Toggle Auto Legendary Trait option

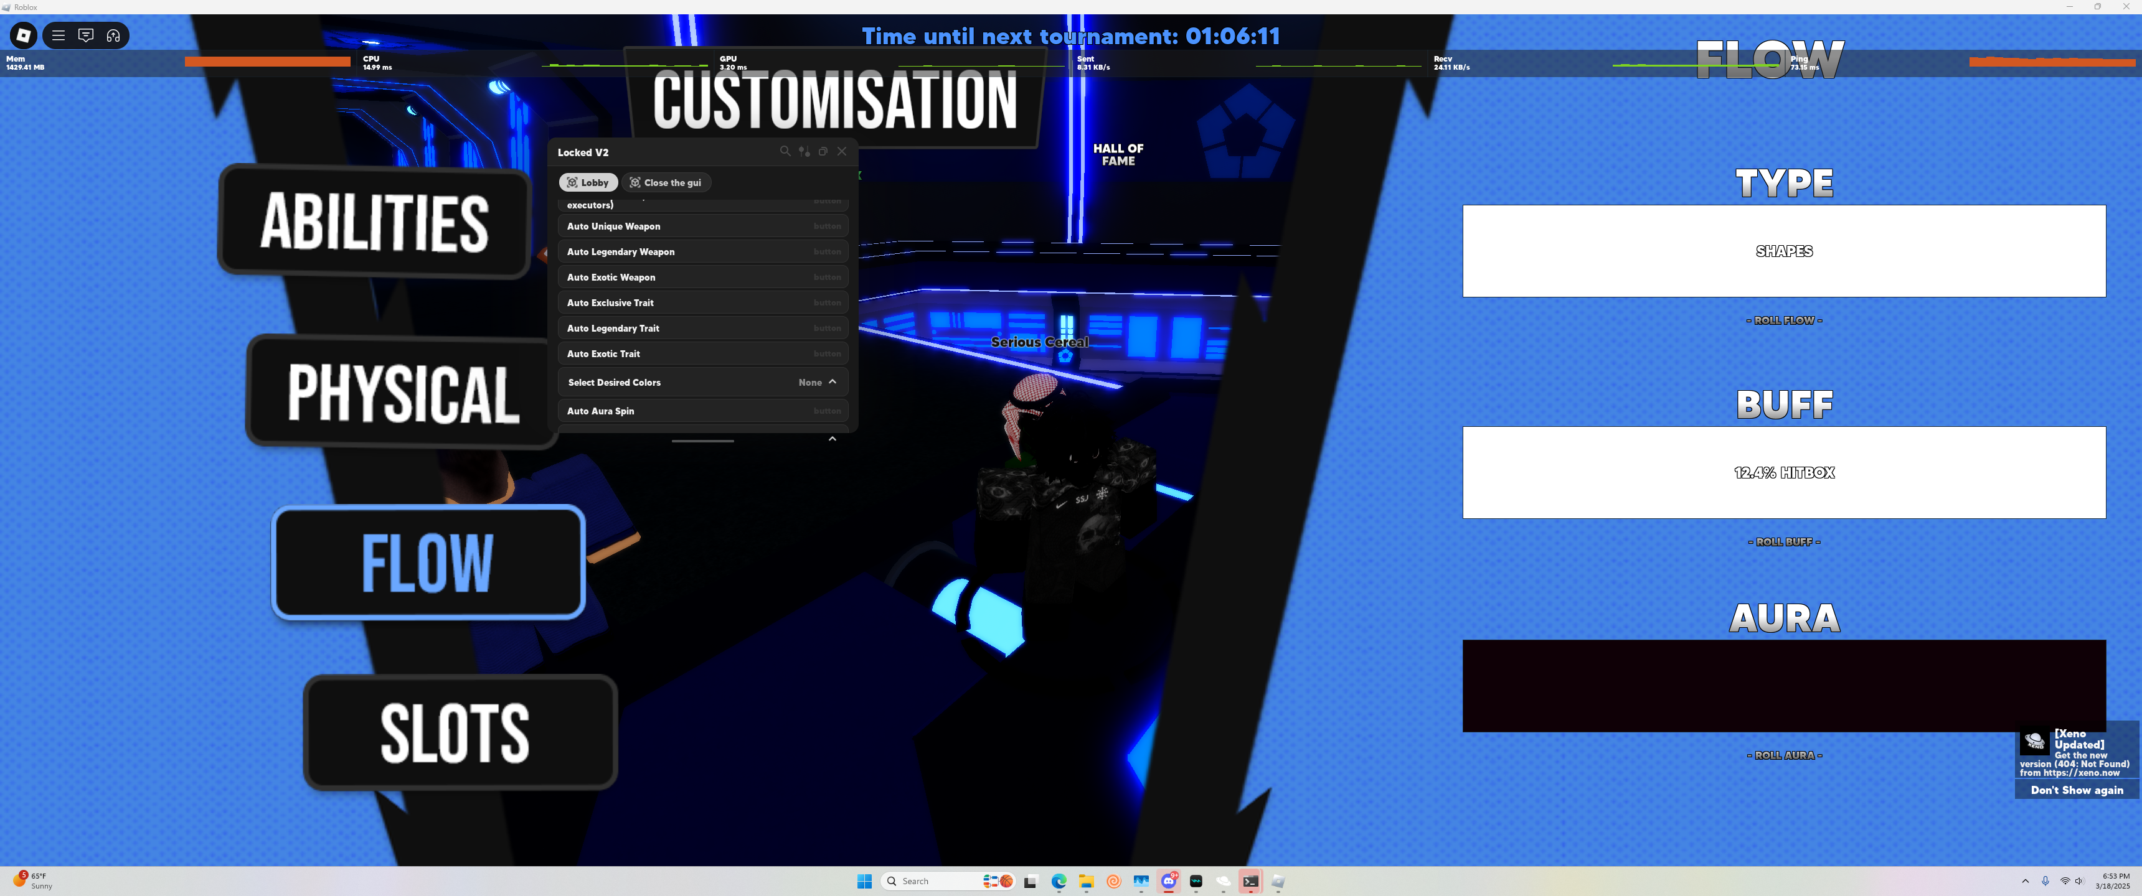[702, 329]
